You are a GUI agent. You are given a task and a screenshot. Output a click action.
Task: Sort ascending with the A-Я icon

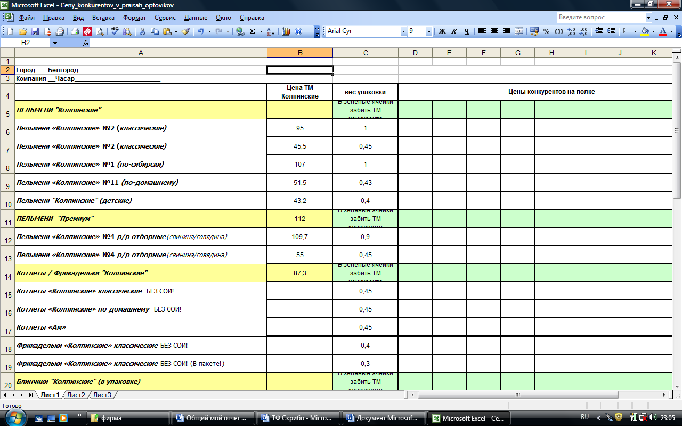pos(271,31)
